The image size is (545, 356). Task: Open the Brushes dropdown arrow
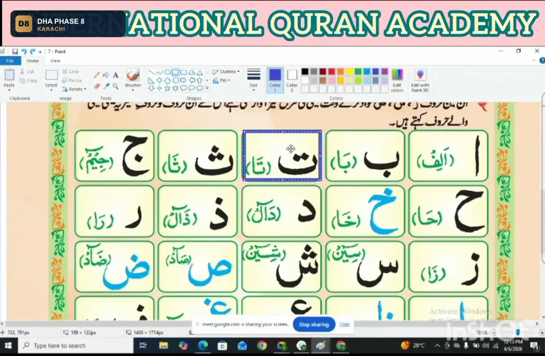coord(133,91)
